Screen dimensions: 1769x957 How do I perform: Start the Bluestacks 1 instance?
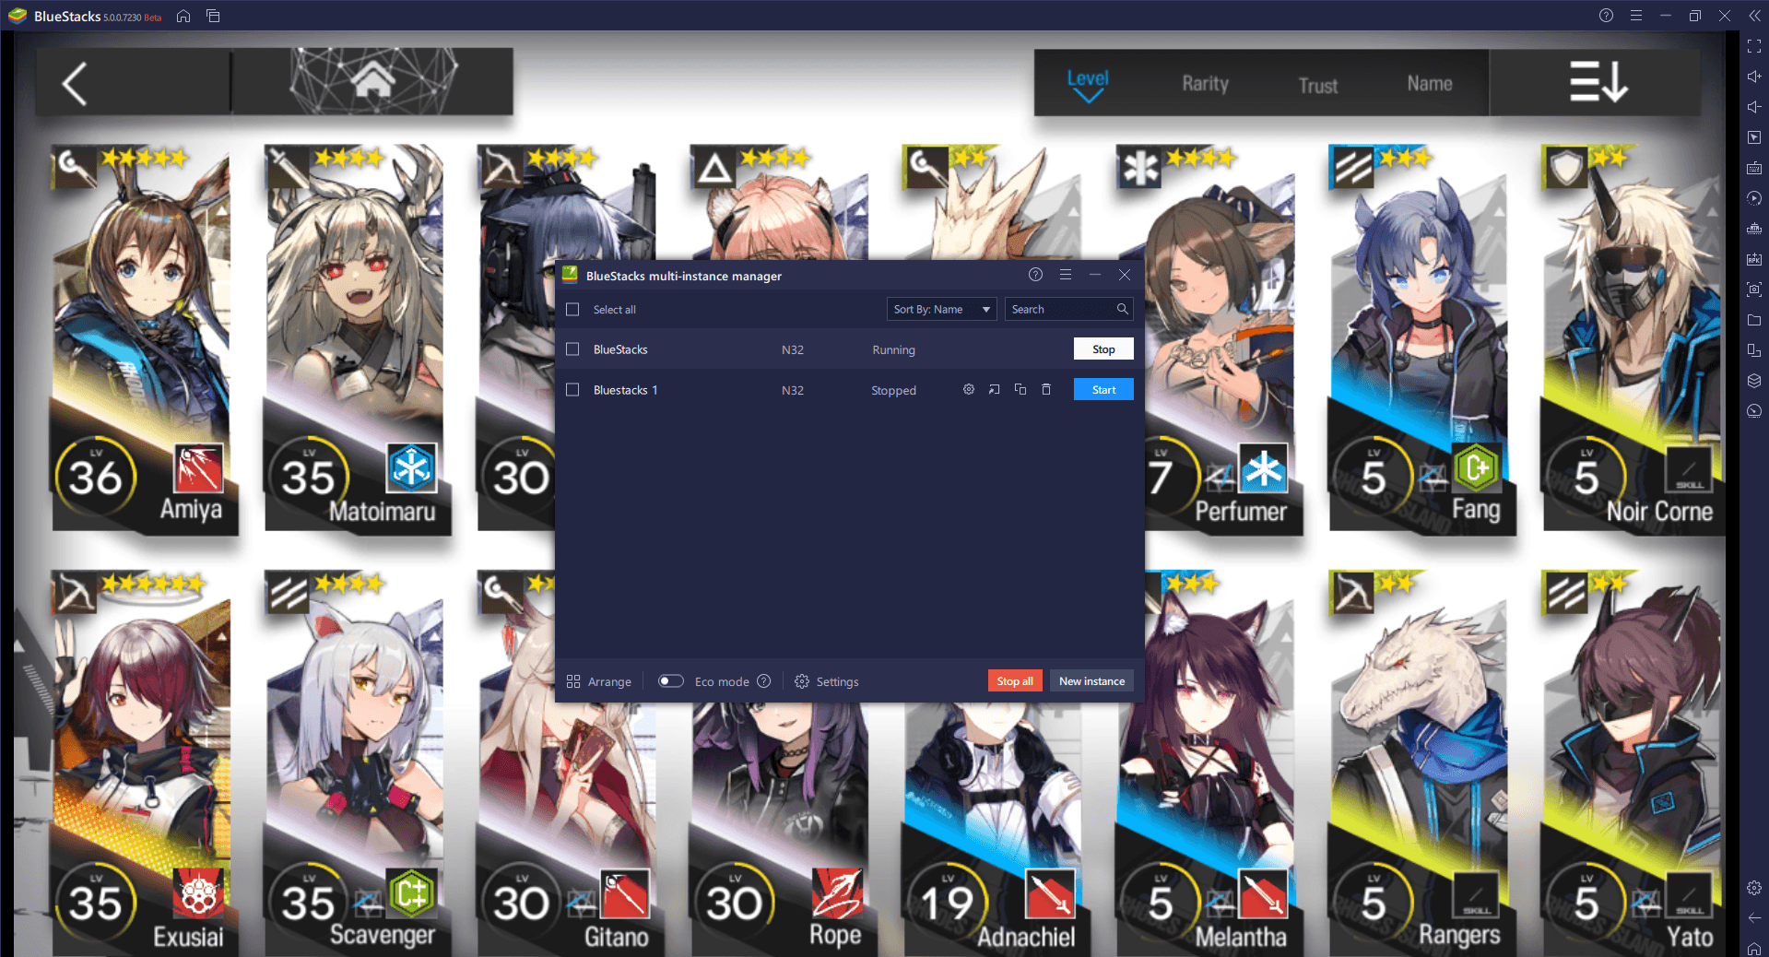pos(1103,390)
